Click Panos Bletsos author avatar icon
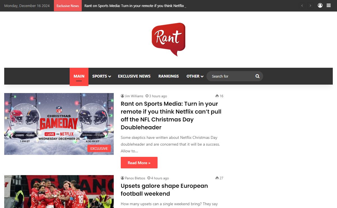Screen dimensions: 337x208 (x=122, y=178)
